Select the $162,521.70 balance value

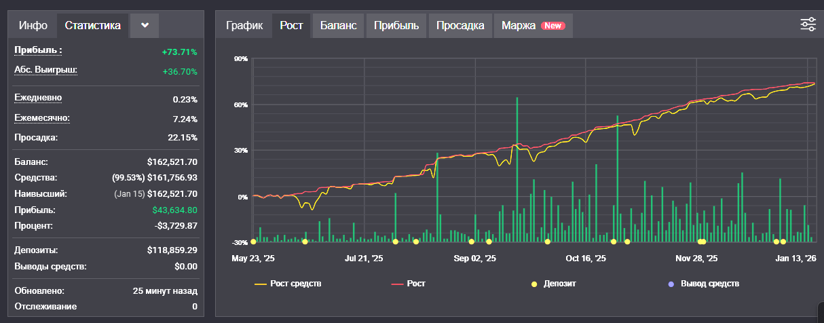tap(172, 162)
